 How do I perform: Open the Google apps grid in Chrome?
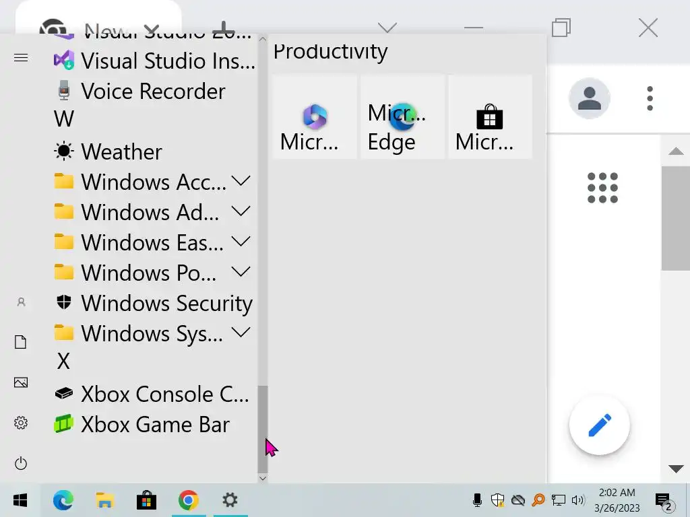tap(602, 188)
